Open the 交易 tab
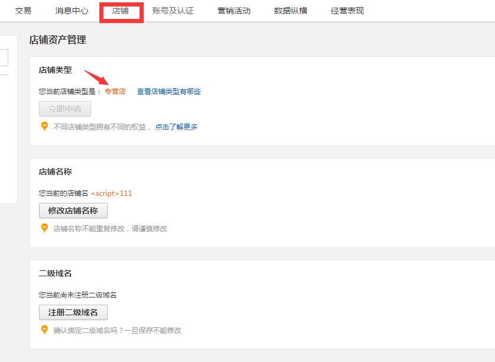The image size is (495, 362). pyautogui.click(x=23, y=11)
